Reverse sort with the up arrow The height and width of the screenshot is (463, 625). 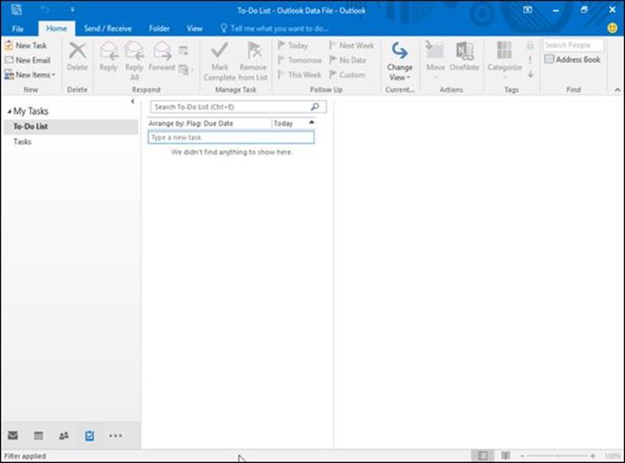pyautogui.click(x=312, y=122)
